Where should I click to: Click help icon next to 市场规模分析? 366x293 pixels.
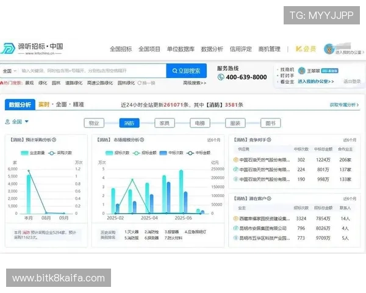pos(142,140)
